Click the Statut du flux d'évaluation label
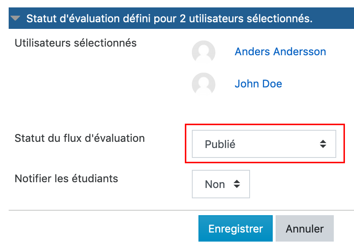This screenshot has height=249, width=354. click(80, 138)
